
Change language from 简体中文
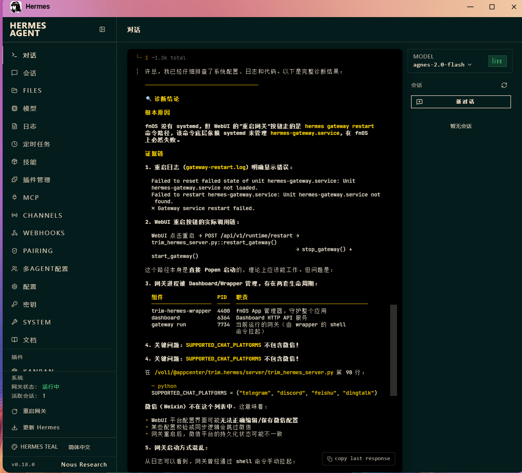[79, 447]
